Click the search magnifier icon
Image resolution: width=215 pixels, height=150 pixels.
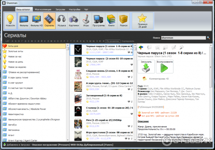click(208, 37)
